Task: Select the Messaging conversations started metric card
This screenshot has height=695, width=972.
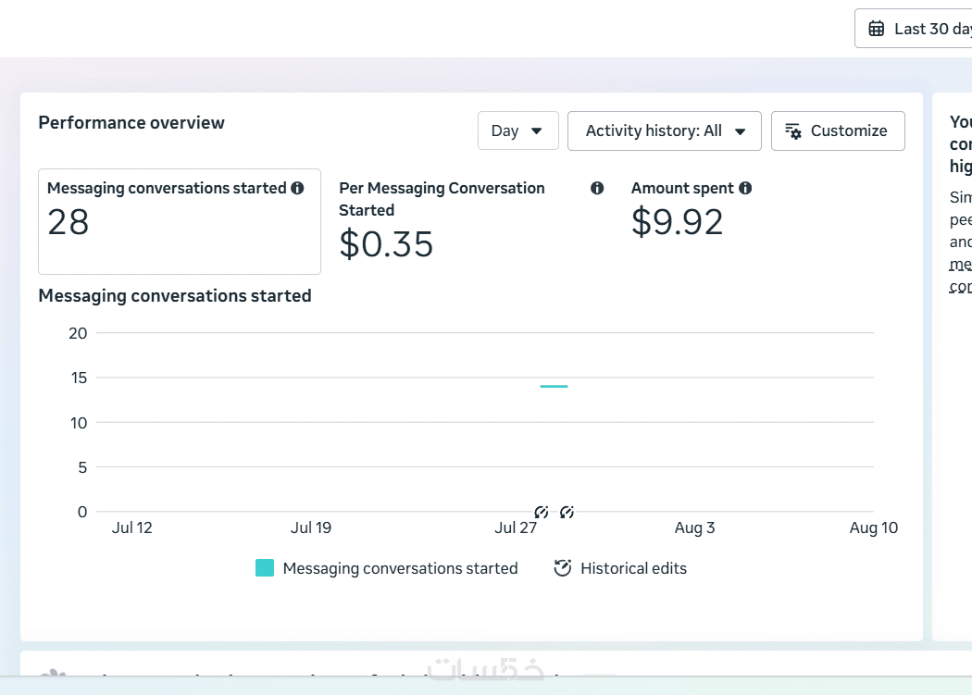Action: 180,221
